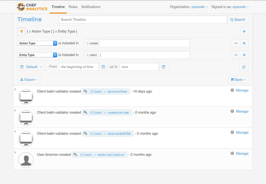Screen dimensions: 266x184
Task: Expand the morecoffee timeline entry
Action: (x=15, y=89)
